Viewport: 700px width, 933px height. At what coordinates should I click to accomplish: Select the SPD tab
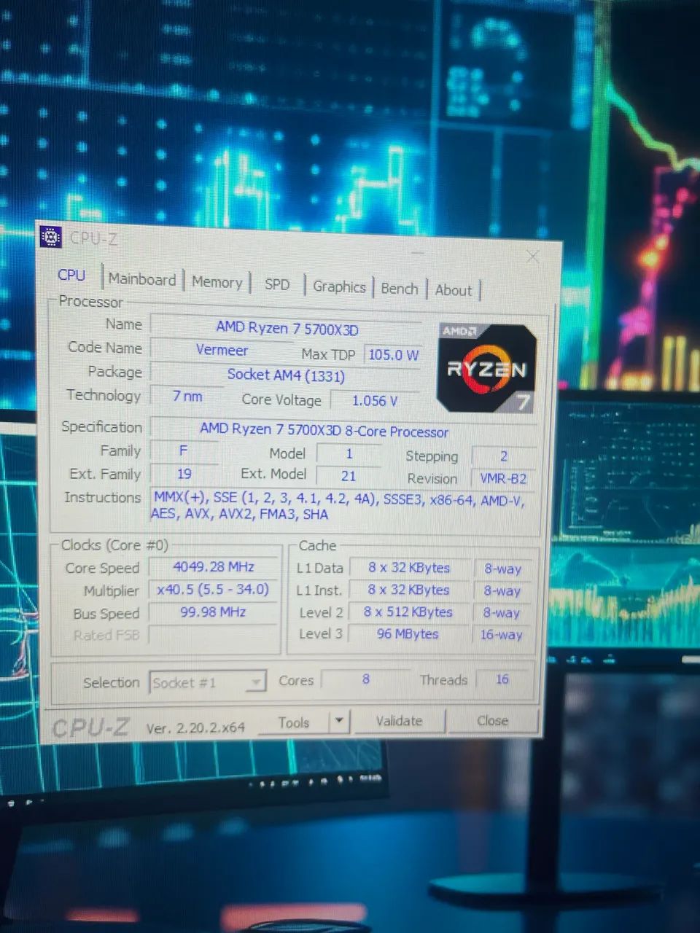pos(277,284)
